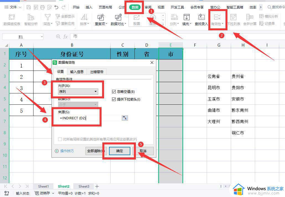Click the 合并计算 consolidate icon
The image size is (285, 197).
[250, 17]
